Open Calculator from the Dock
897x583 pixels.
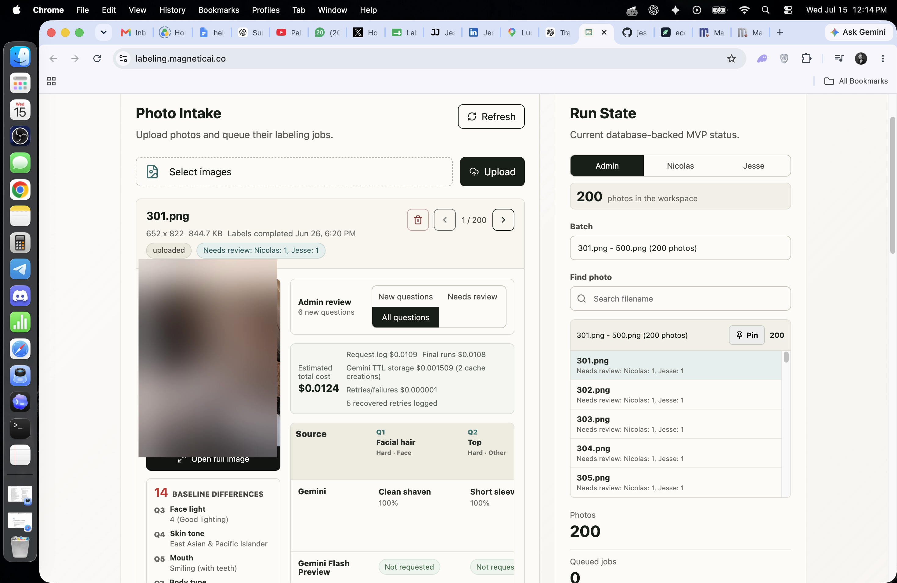click(20, 243)
